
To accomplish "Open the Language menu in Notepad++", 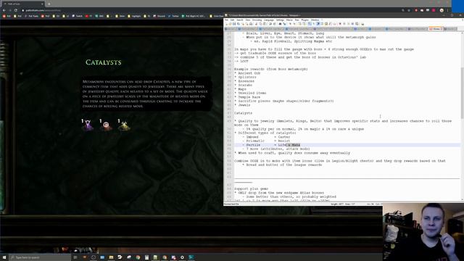I will [269, 20].
